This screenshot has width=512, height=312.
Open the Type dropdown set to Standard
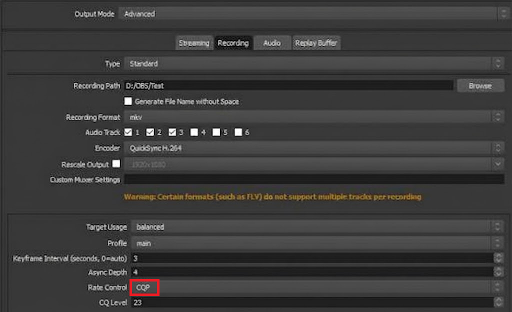314,63
